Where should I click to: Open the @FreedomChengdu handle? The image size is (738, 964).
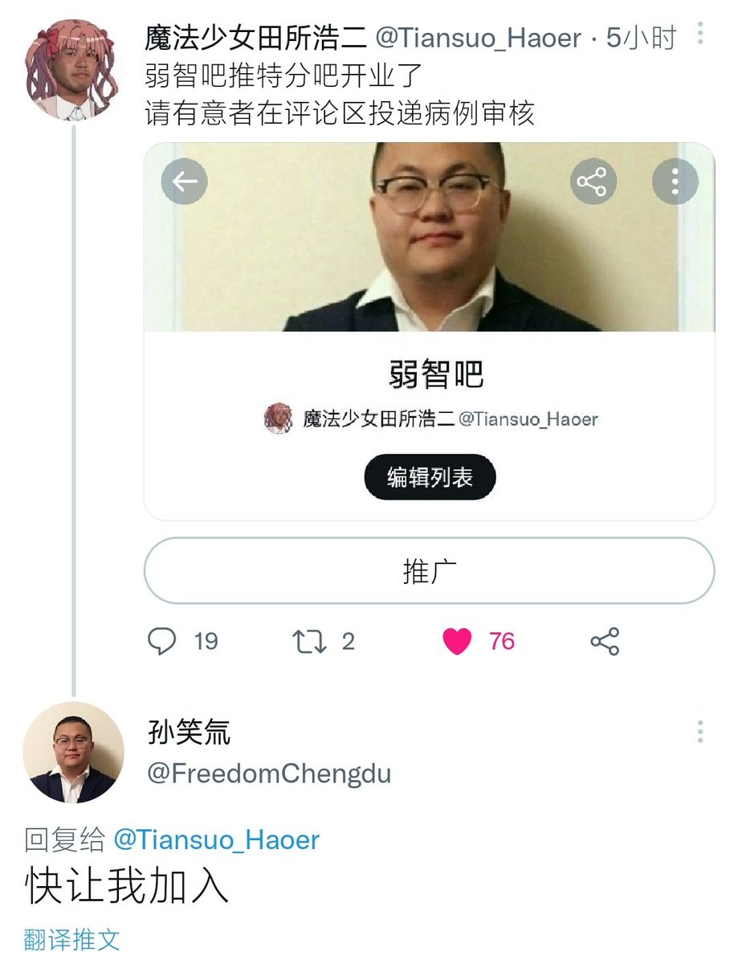tap(269, 773)
